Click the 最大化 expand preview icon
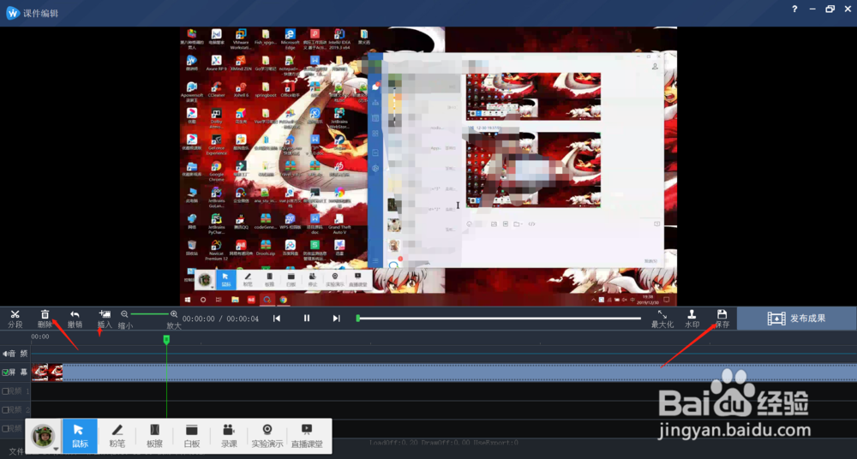The height and width of the screenshot is (459, 857). click(x=662, y=314)
